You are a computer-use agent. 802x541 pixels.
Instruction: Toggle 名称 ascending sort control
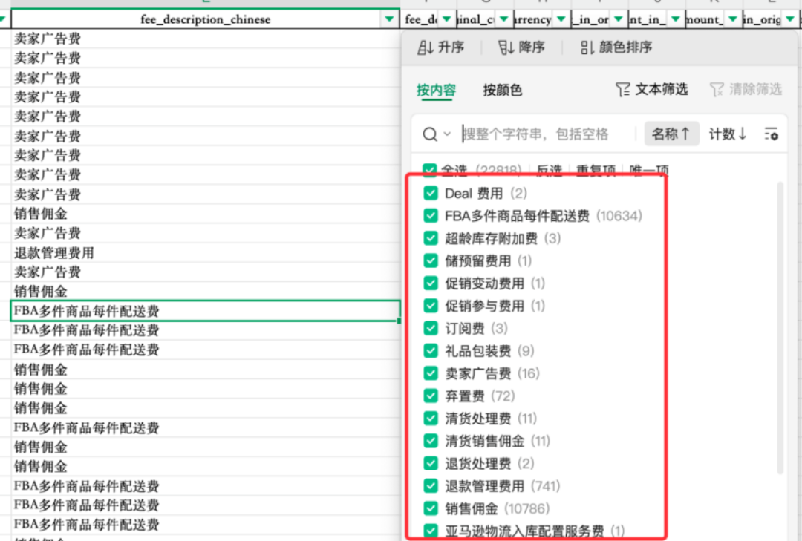pos(671,134)
